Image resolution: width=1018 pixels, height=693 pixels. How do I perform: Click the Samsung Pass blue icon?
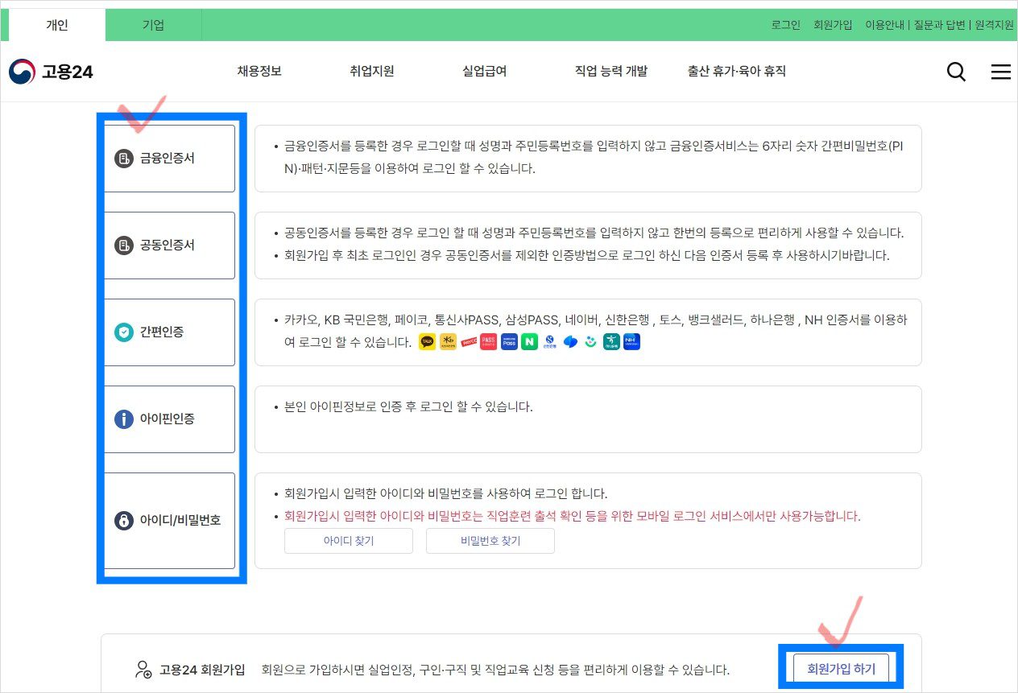point(509,342)
